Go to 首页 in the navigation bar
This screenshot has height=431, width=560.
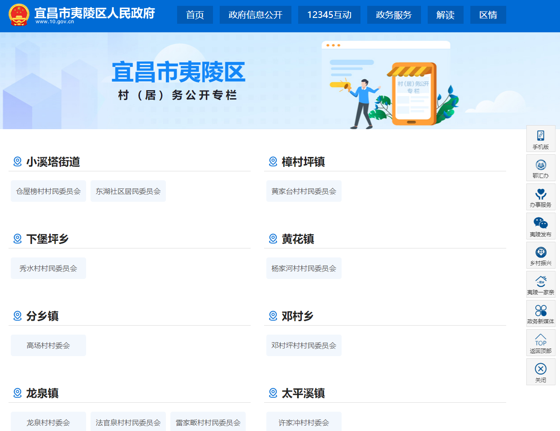(195, 15)
